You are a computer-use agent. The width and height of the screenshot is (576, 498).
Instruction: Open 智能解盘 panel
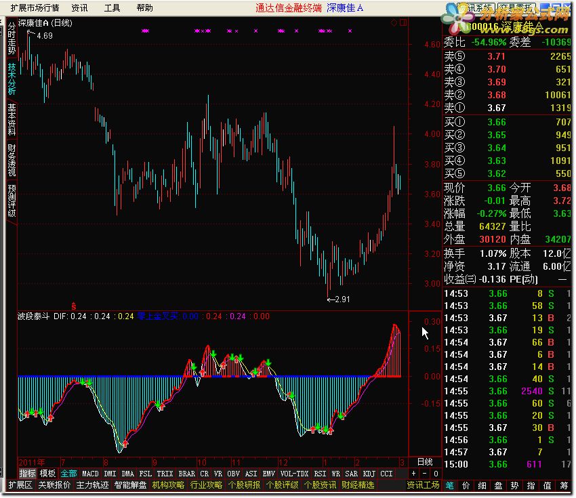click(130, 485)
